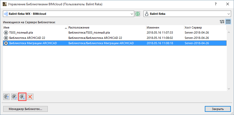234x115 pixels.
Task: Open the Balint Reka user dropdown
Action: tap(187, 14)
